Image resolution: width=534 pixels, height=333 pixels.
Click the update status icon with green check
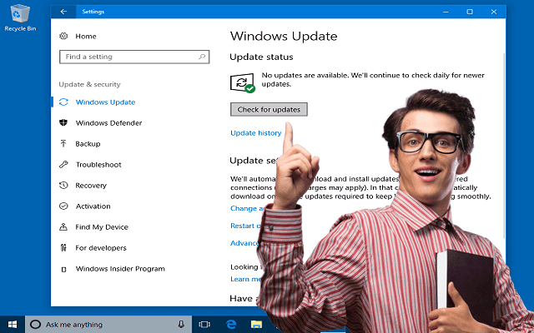point(243,83)
